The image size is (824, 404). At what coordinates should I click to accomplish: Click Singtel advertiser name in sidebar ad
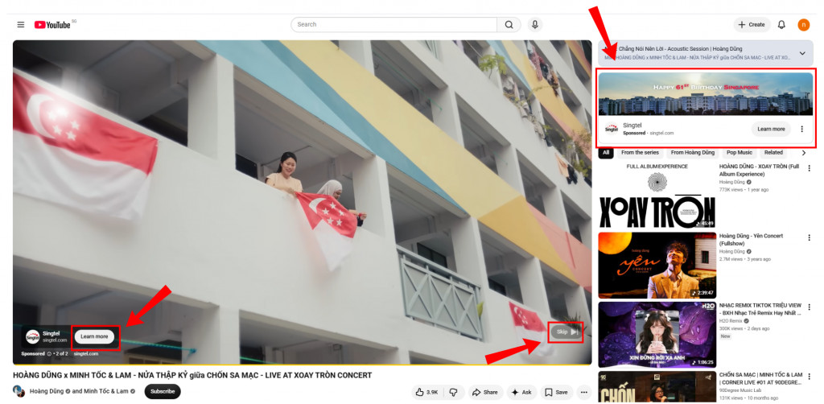(632, 126)
